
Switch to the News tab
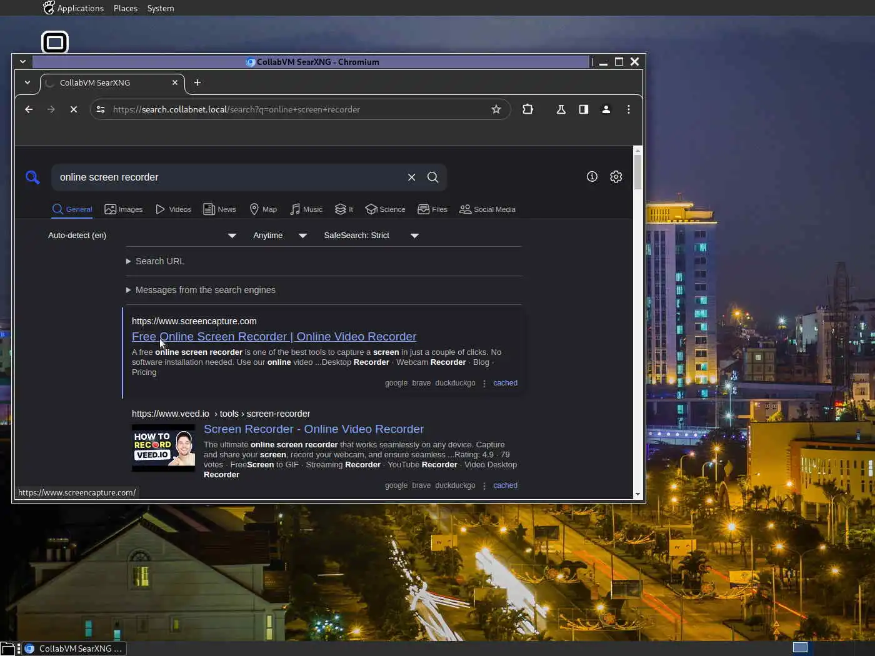[219, 209]
